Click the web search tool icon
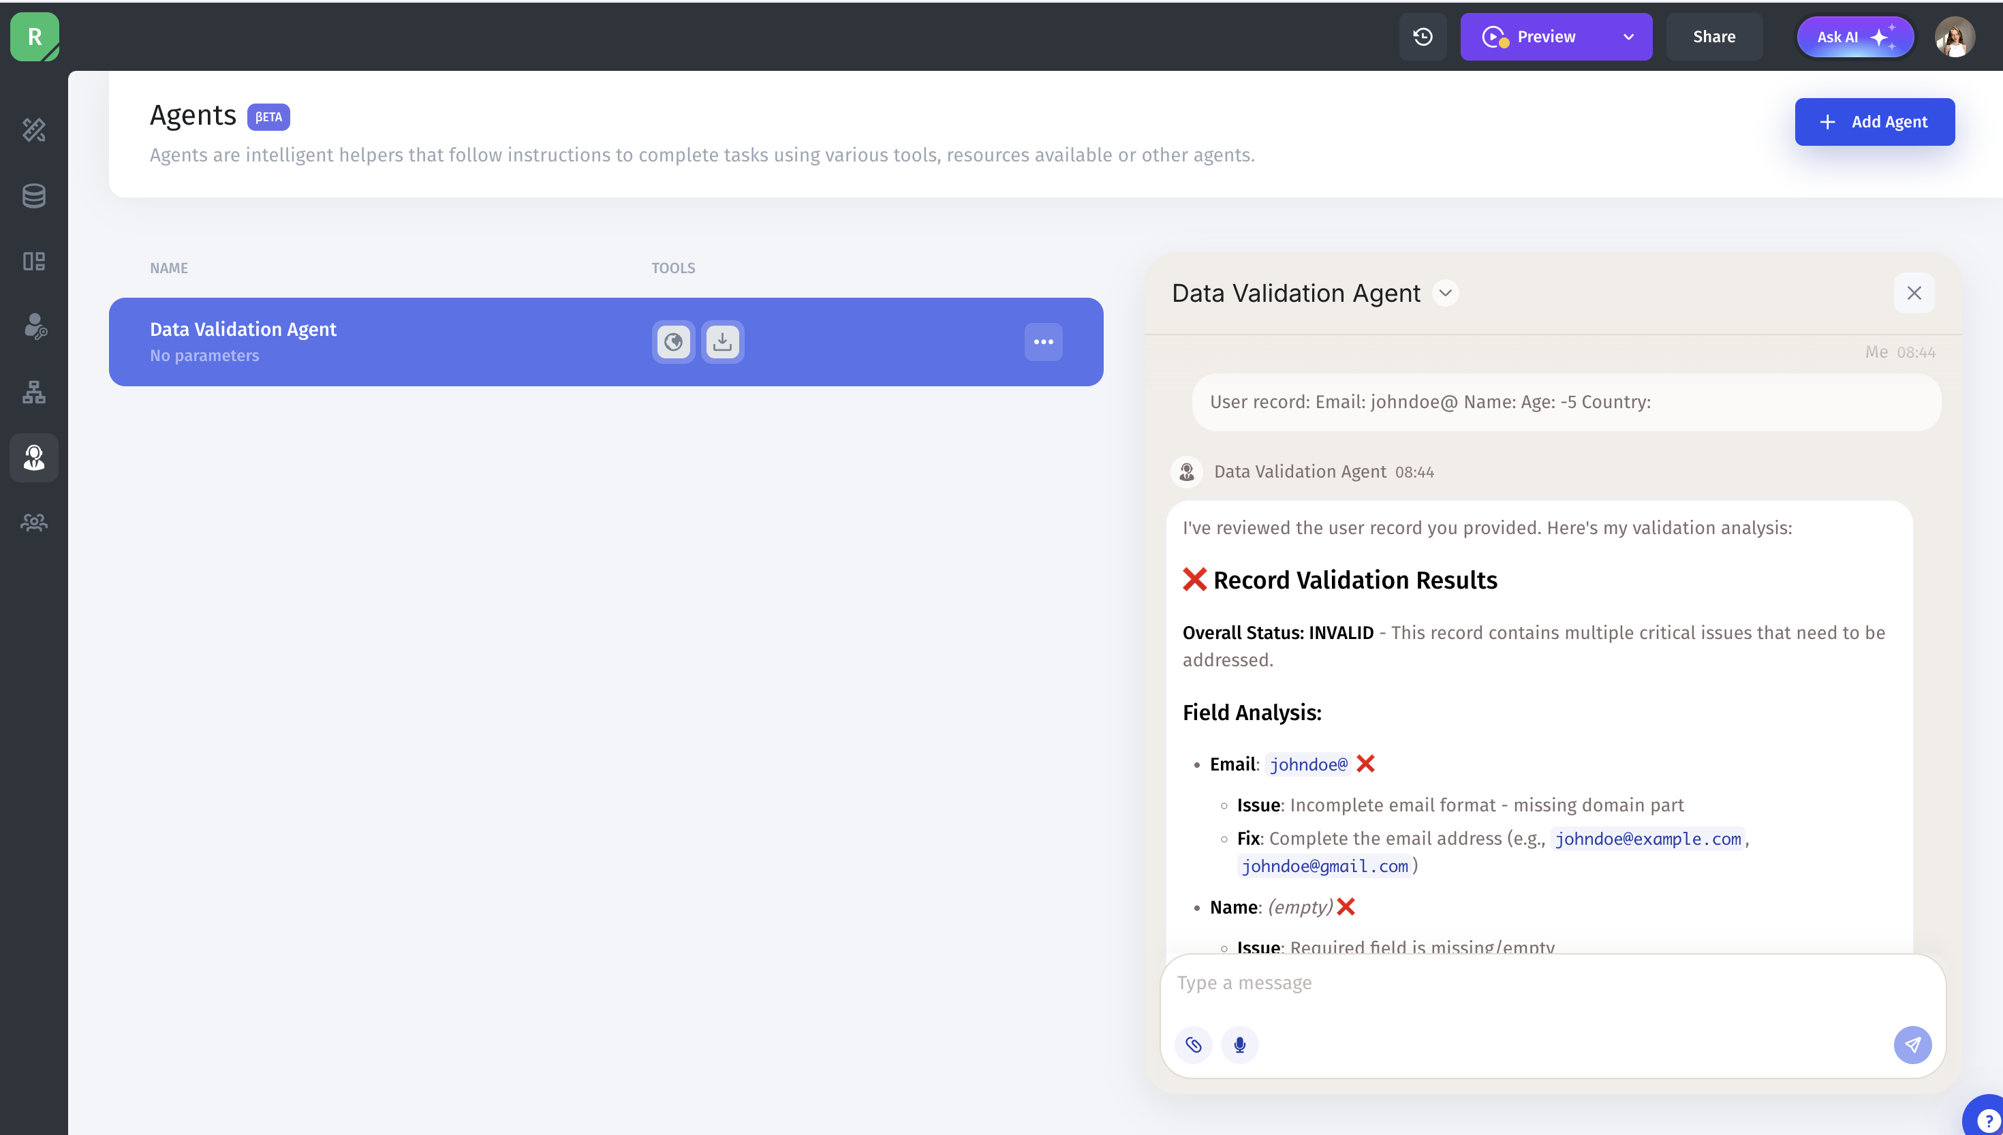Screen dimensions: 2003x1135 (x=673, y=341)
